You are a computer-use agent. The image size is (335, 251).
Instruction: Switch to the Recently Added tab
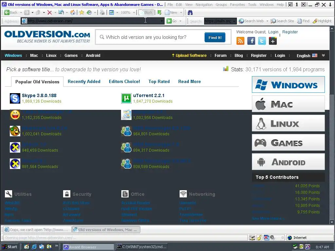(84, 81)
